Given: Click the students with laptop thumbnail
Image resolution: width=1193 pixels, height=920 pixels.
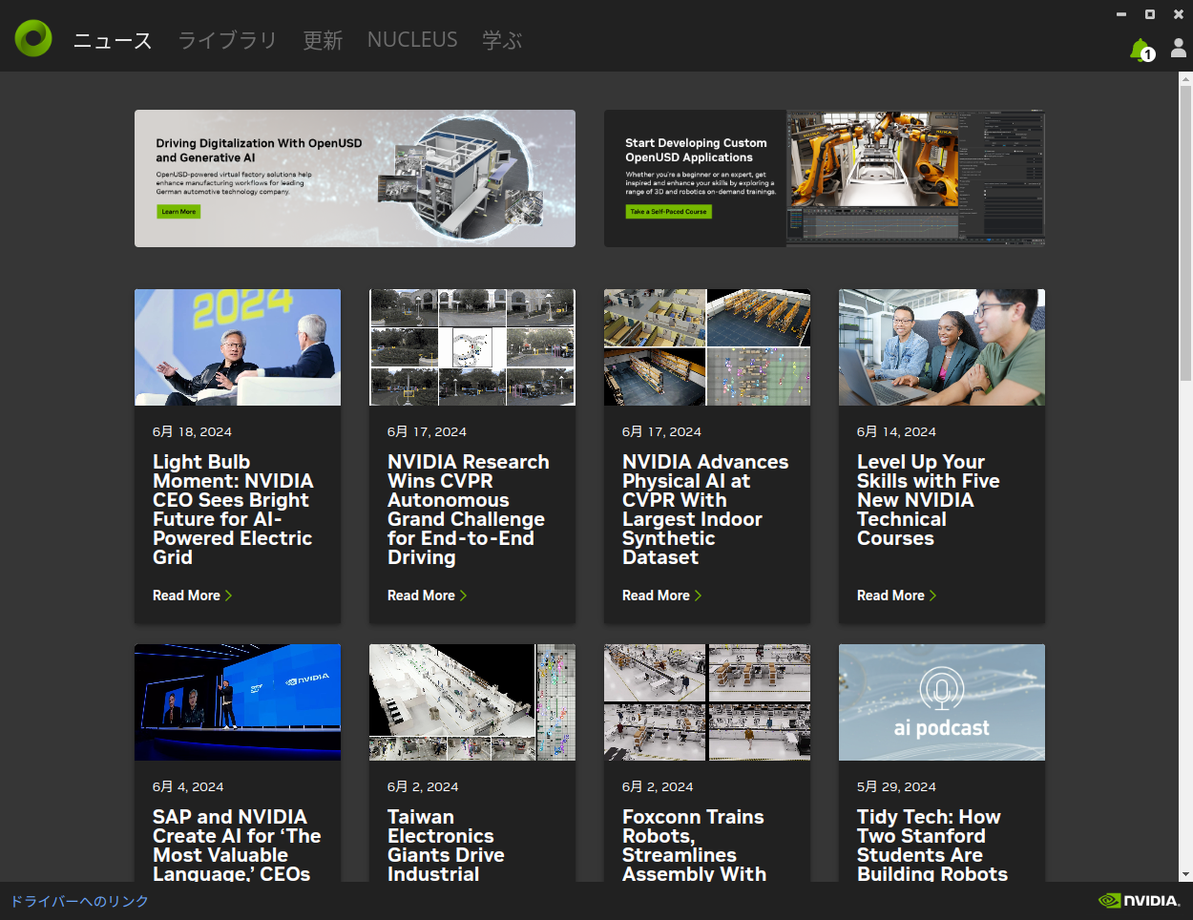Looking at the screenshot, I should [942, 347].
